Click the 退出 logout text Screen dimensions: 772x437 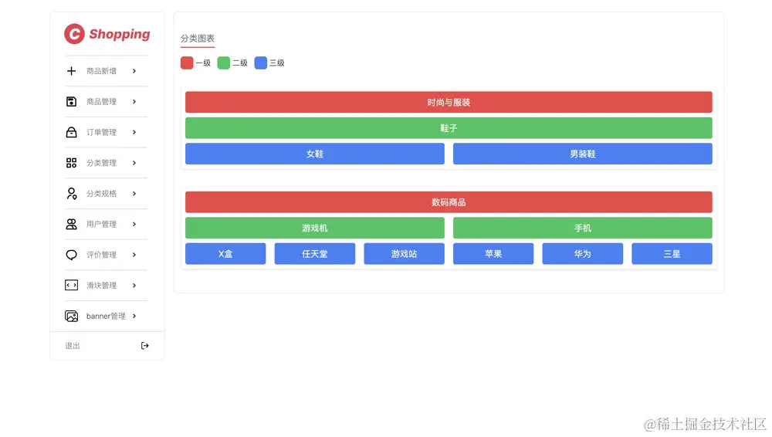coord(73,346)
